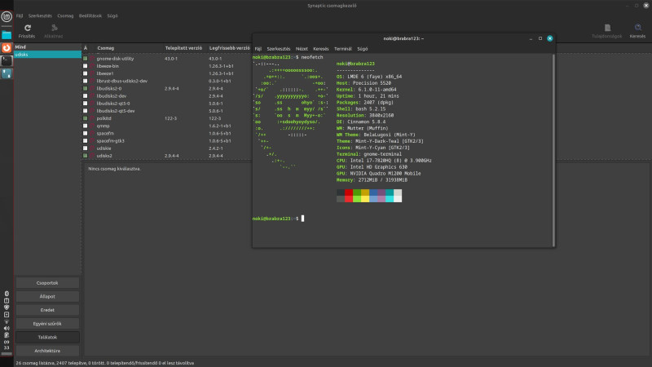Select the Mind entry in filter list

point(48,47)
